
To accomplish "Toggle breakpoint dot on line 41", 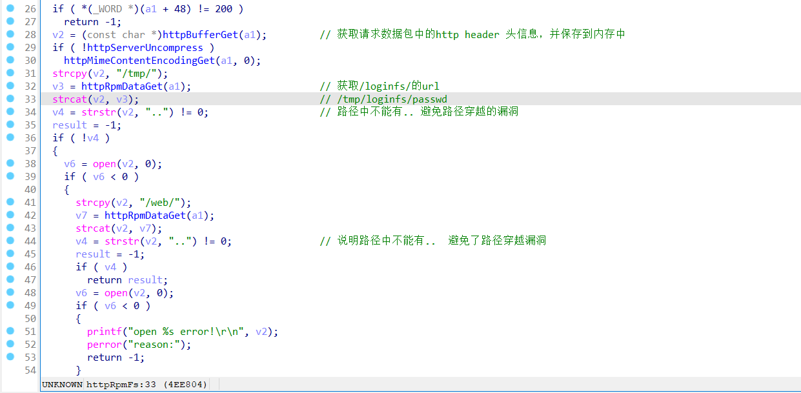I will [10, 202].
